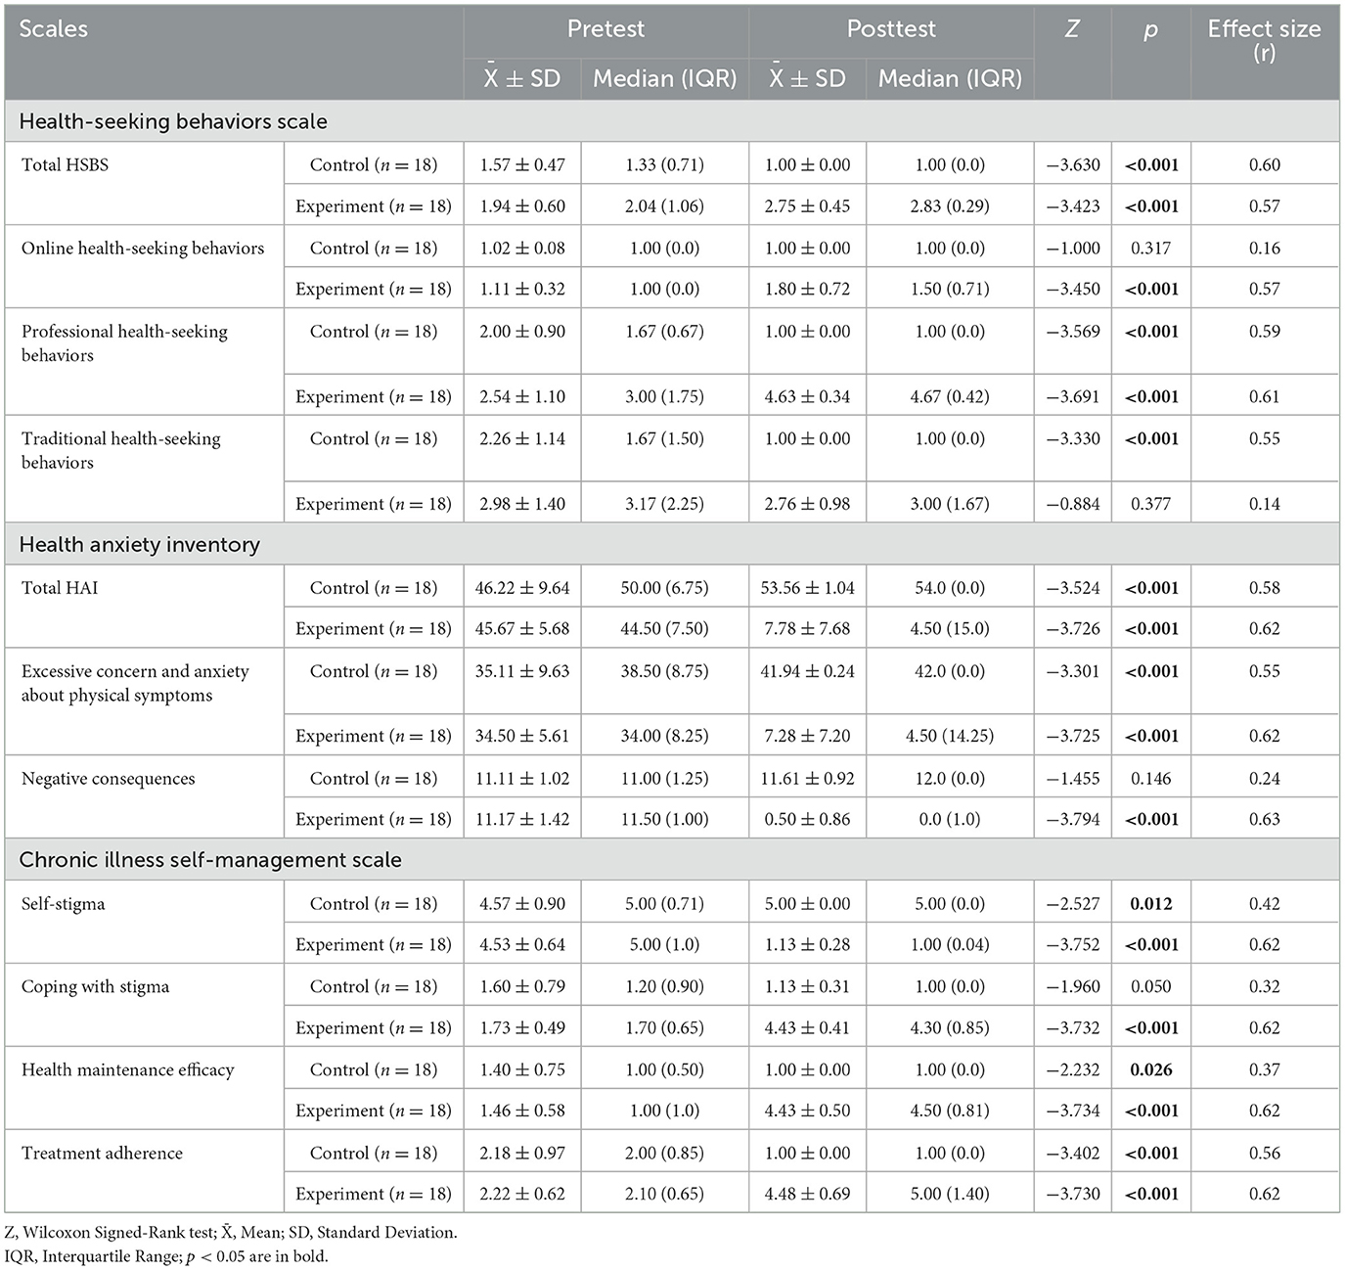Viewport: 1345px width, 1270px height.
Task: Click the effect size 0.56
Action: point(1265,1154)
